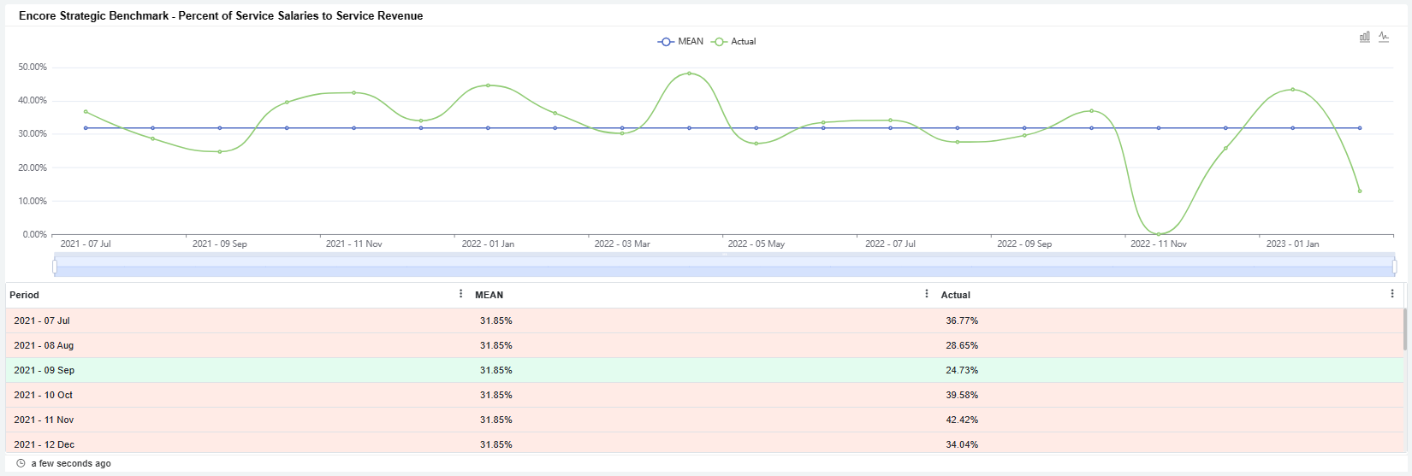Sort table by Period column header

tap(25, 295)
